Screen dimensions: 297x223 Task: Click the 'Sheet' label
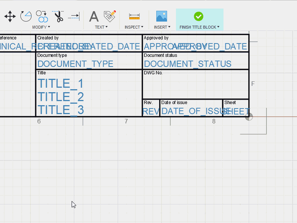pos(230,103)
